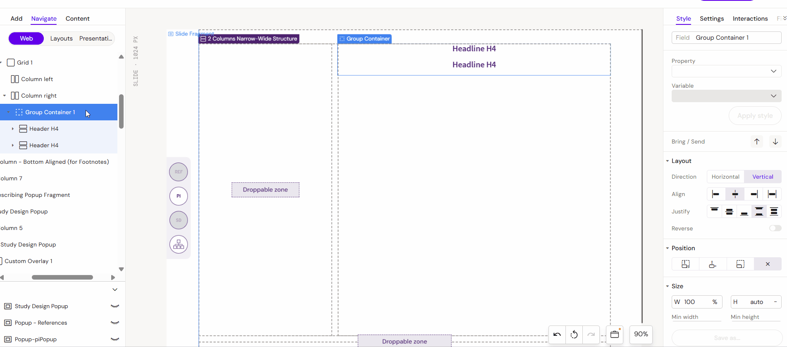The image size is (787, 347).
Task: Align items to center
Action: pos(735,194)
